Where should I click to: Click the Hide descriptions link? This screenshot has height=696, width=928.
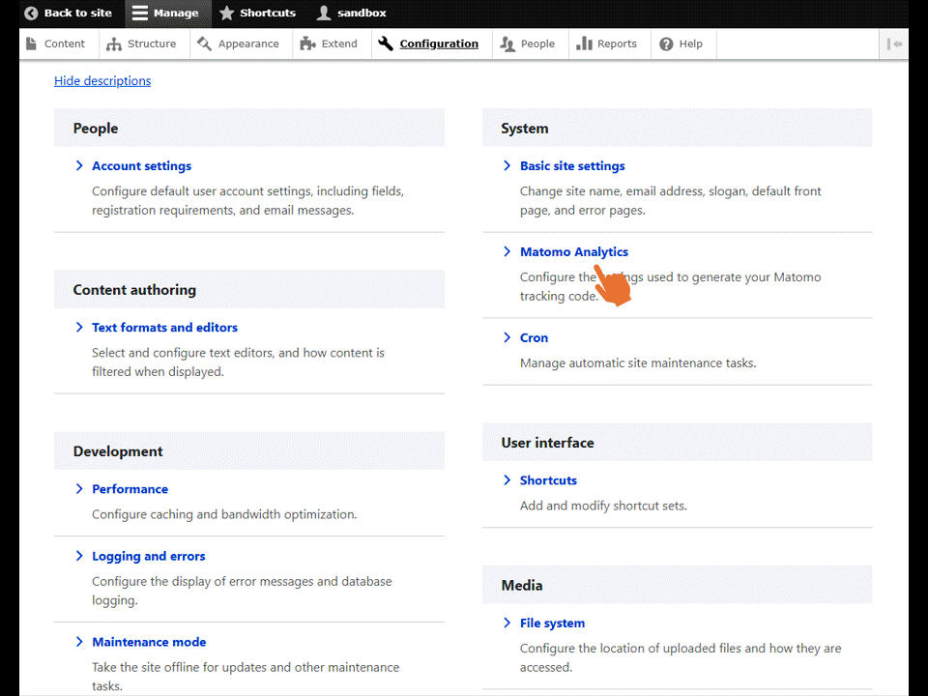(x=101, y=80)
